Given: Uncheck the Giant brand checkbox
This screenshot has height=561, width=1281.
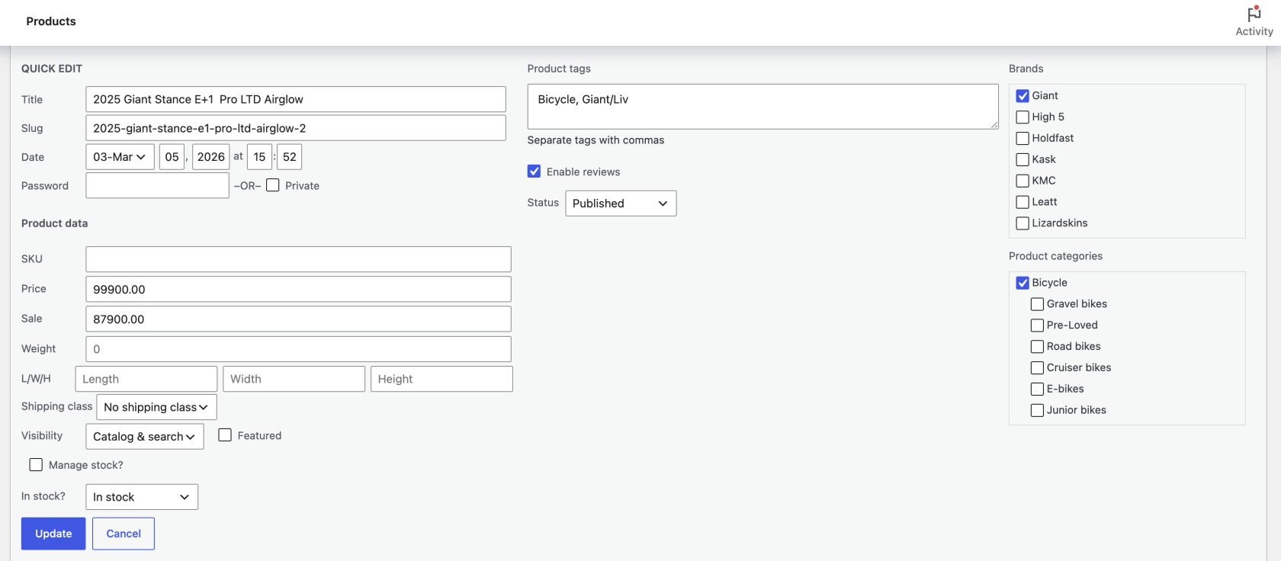Looking at the screenshot, I should click(1023, 96).
